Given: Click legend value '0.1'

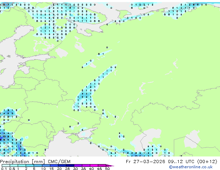Looking at the screenshot, I should point(4,169).
